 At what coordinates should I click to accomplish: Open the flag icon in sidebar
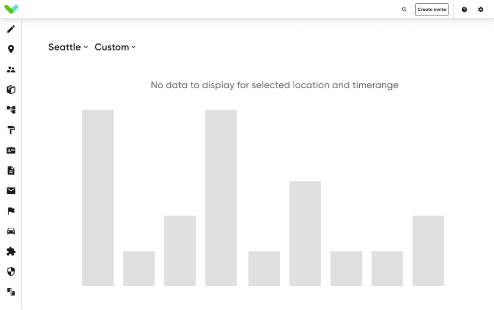(11, 211)
